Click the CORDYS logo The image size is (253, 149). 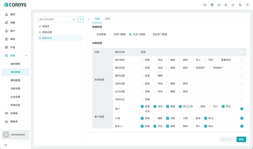click(15, 5)
